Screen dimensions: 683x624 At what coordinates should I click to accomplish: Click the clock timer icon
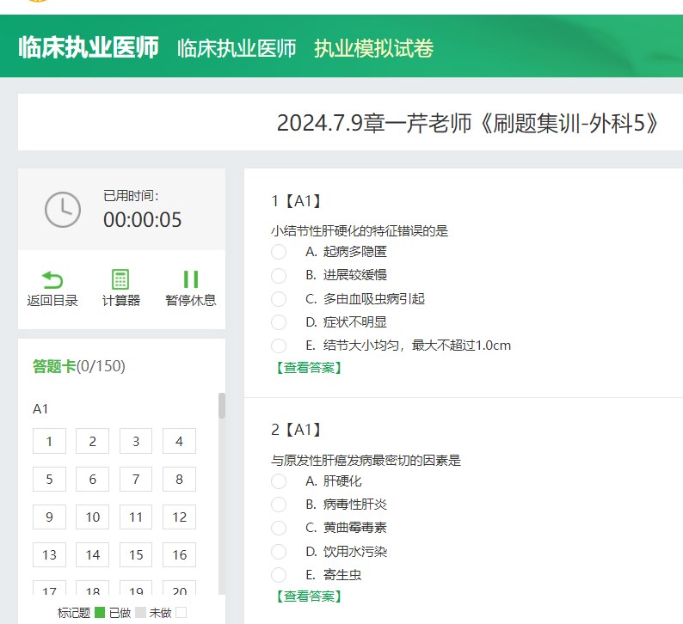point(63,209)
